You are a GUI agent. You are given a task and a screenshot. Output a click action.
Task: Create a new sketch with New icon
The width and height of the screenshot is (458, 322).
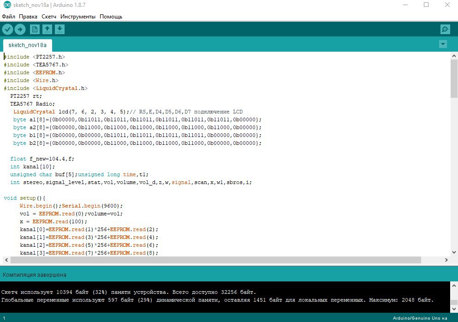coord(35,29)
